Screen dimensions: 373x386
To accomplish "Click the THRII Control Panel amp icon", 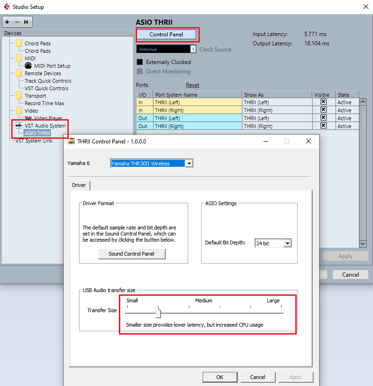I will tap(71, 141).
